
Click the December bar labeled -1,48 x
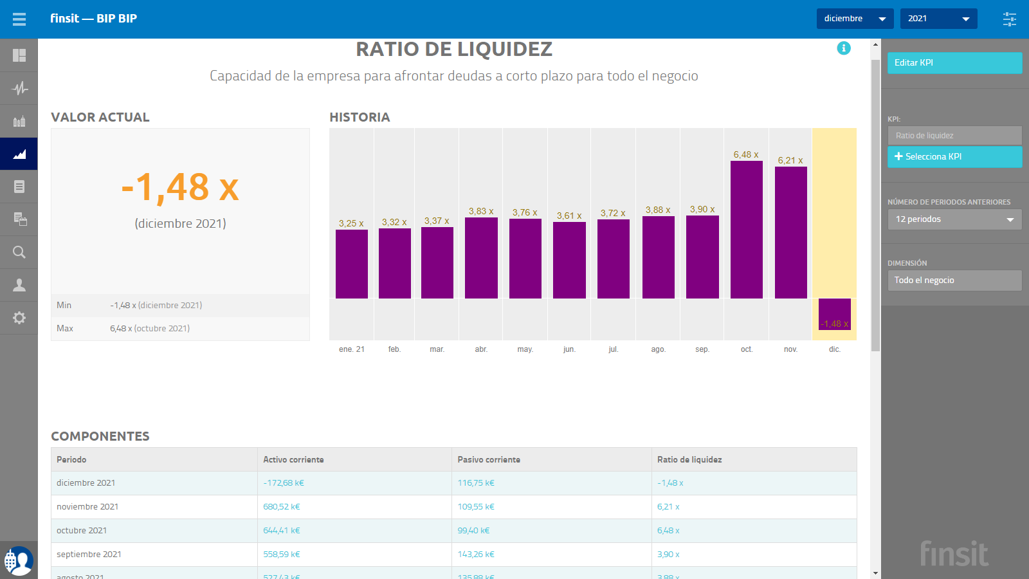point(835,314)
